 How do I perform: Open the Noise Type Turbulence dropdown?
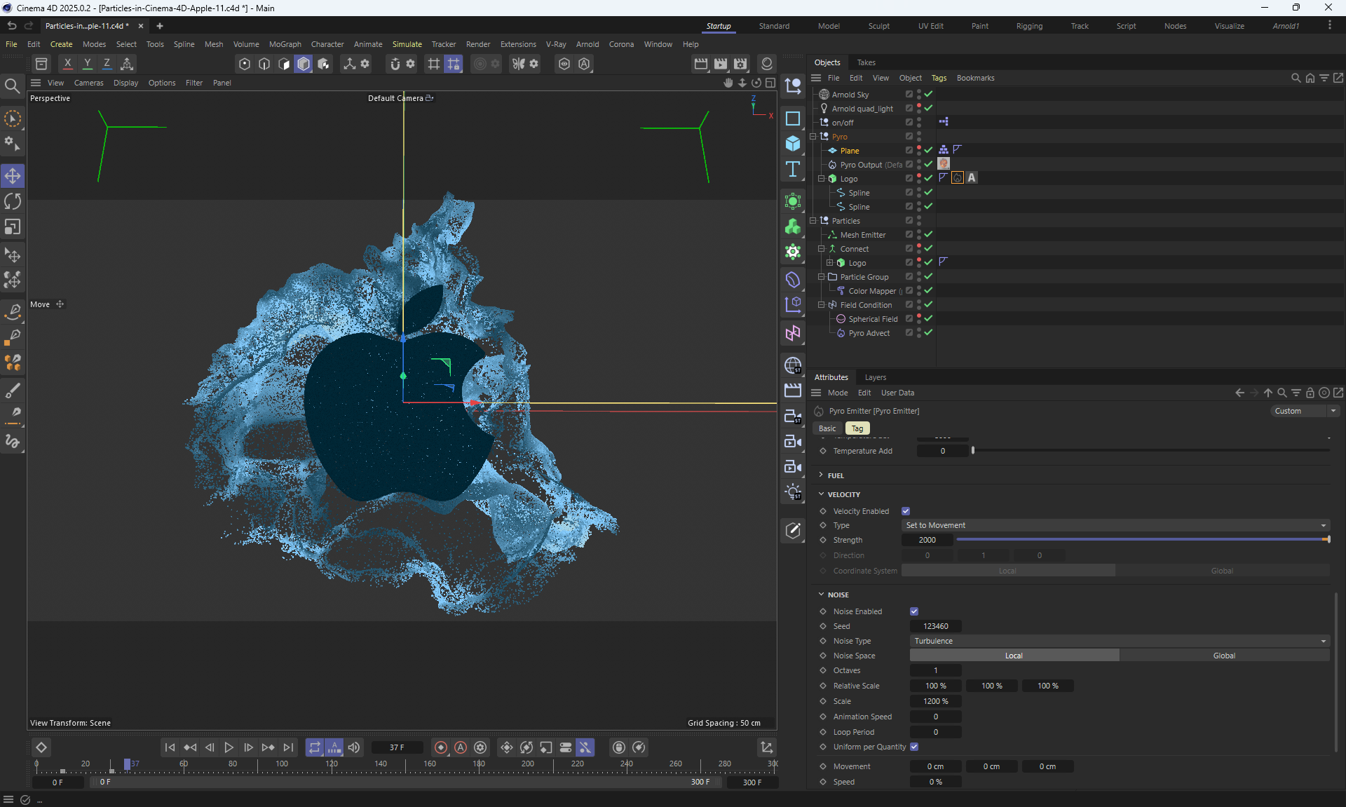coord(1120,641)
